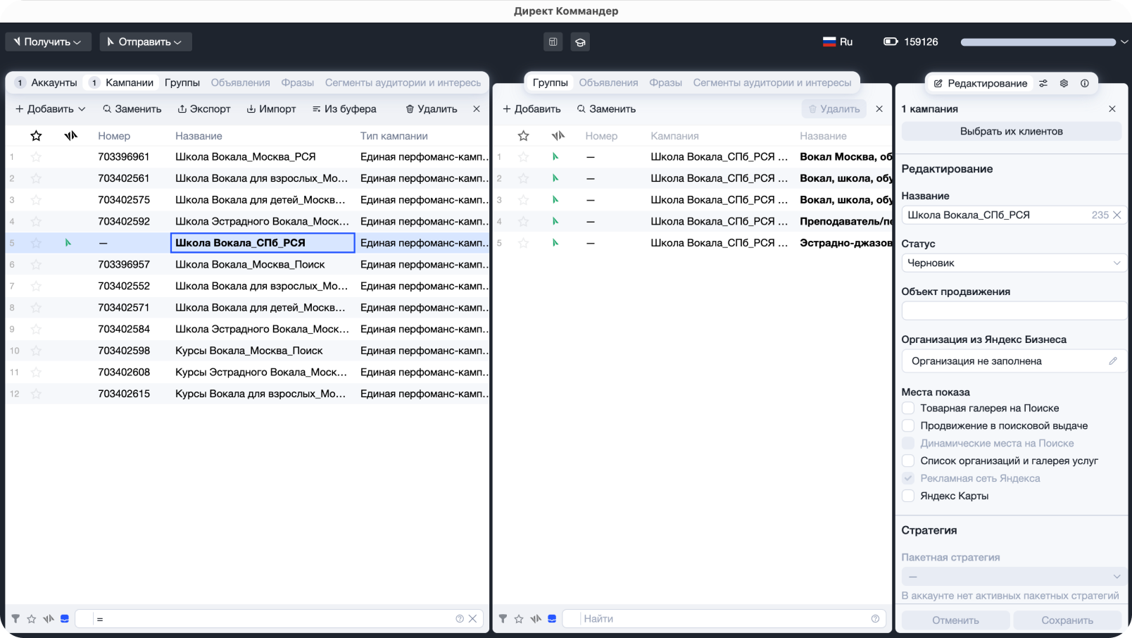1132x638 pixels.
Task: Click favorites star filter below campaigns table
Action: [32, 619]
